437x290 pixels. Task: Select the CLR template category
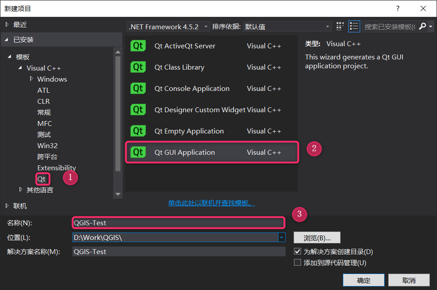[x=44, y=101]
